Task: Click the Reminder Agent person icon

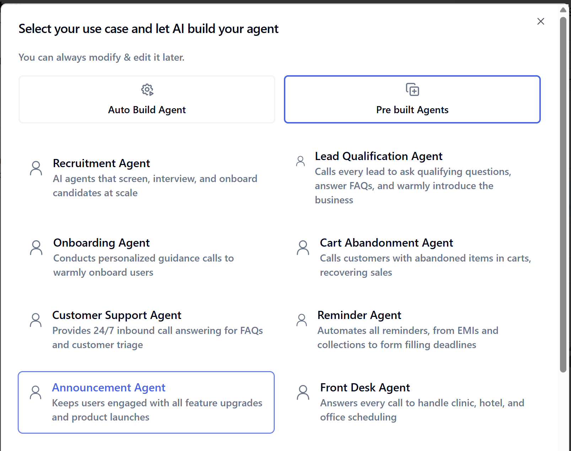Action: (302, 320)
